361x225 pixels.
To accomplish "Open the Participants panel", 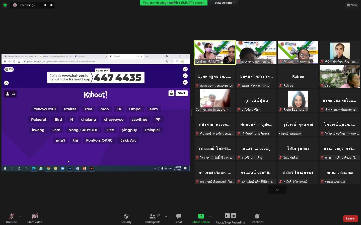I will (x=153, y=218).
